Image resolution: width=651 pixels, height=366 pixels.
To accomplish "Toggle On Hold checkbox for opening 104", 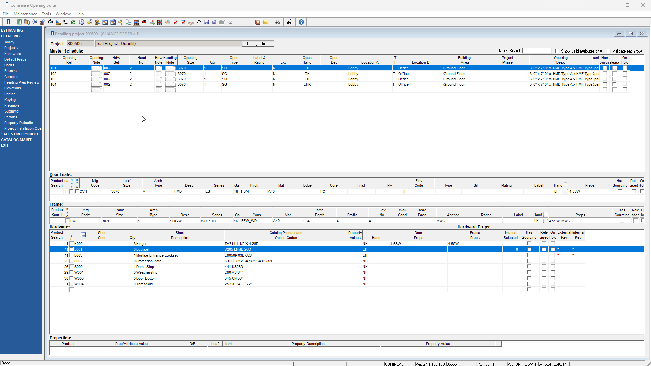I will [x=625, y=84].
